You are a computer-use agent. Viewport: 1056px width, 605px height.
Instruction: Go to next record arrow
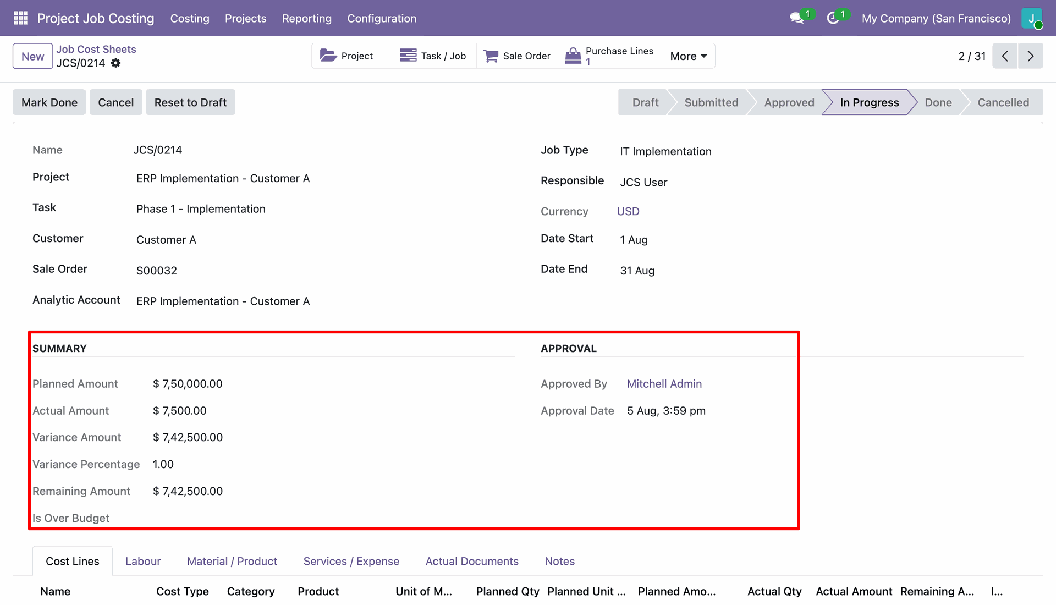point(1031,56)
